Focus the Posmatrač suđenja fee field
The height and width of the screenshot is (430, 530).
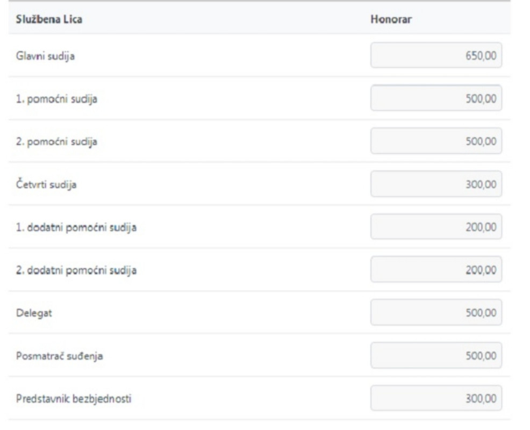(436, 355)
